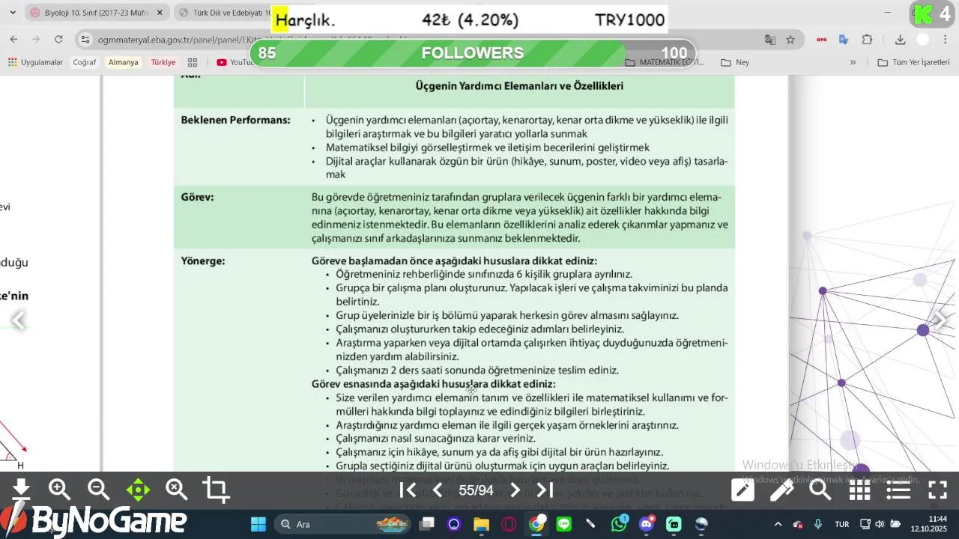Reload the current page

pos(59,39)
